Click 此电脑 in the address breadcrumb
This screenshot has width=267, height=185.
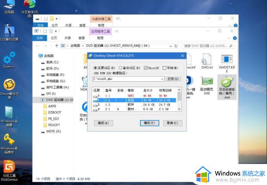point(75,46)
